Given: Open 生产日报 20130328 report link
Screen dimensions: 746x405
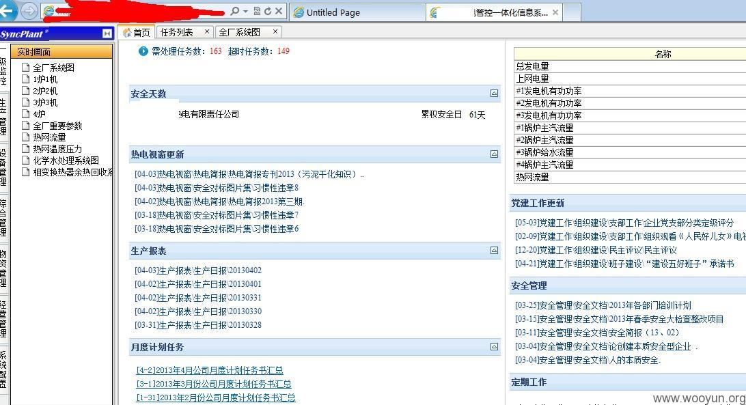Looking at the screenshot, I should (x=198, y=325).
